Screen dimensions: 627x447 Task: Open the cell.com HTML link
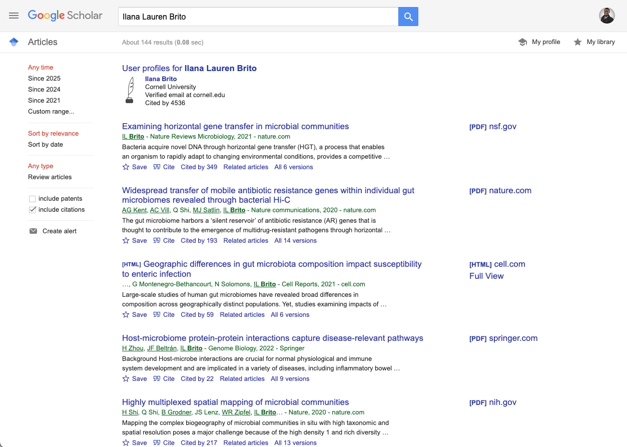click(497, 264)
